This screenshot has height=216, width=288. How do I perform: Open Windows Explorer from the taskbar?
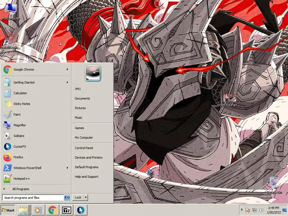click(23, 210)
